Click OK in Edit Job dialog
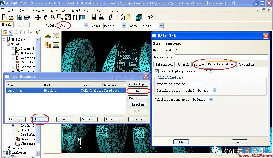This screenshot has height=158, width=273. pos(181,142)
